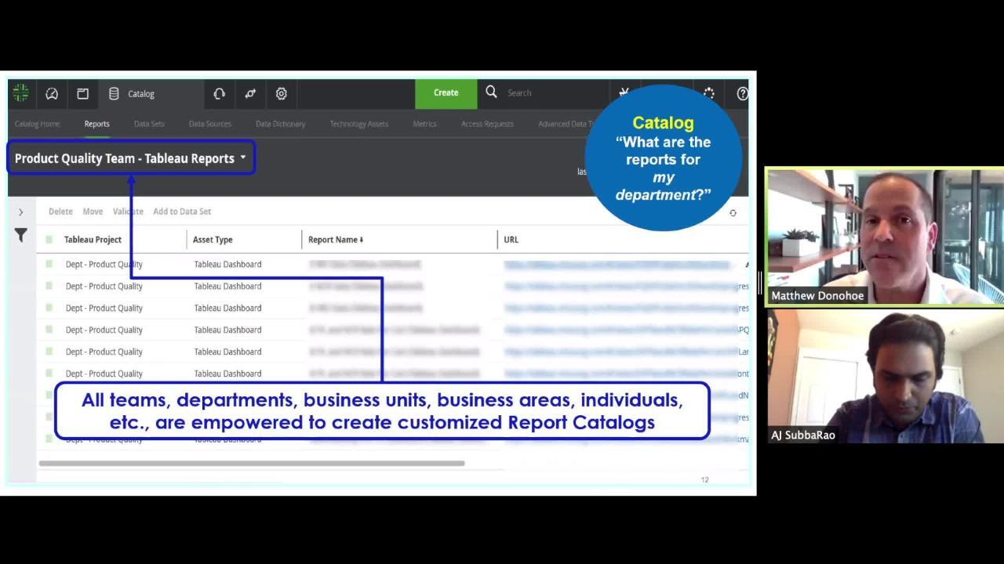Open the filter icon in the left sidebar
This screenshot has width=1004, height=564.
click(x=21, y=235)
